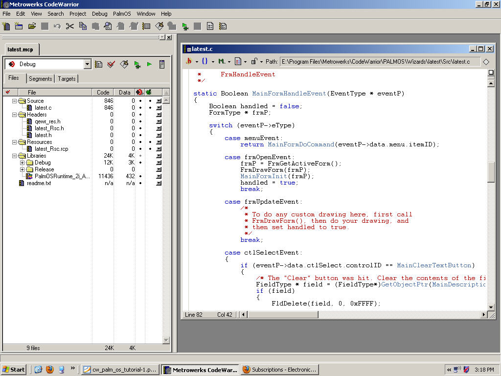
Task: Click the Copy toolbar icon
Action: pos(83,26)
